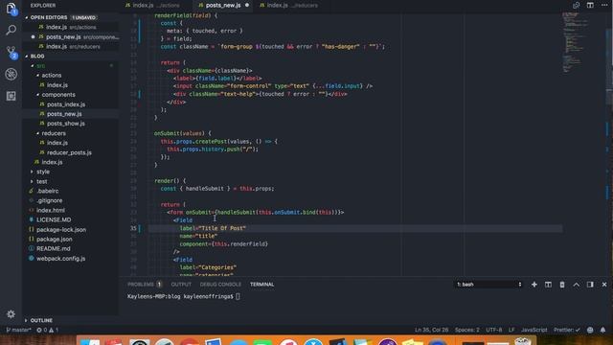Collapse the src folder
Image resolution: width=613 pixels, height=345 pixels.
point(33,66)
